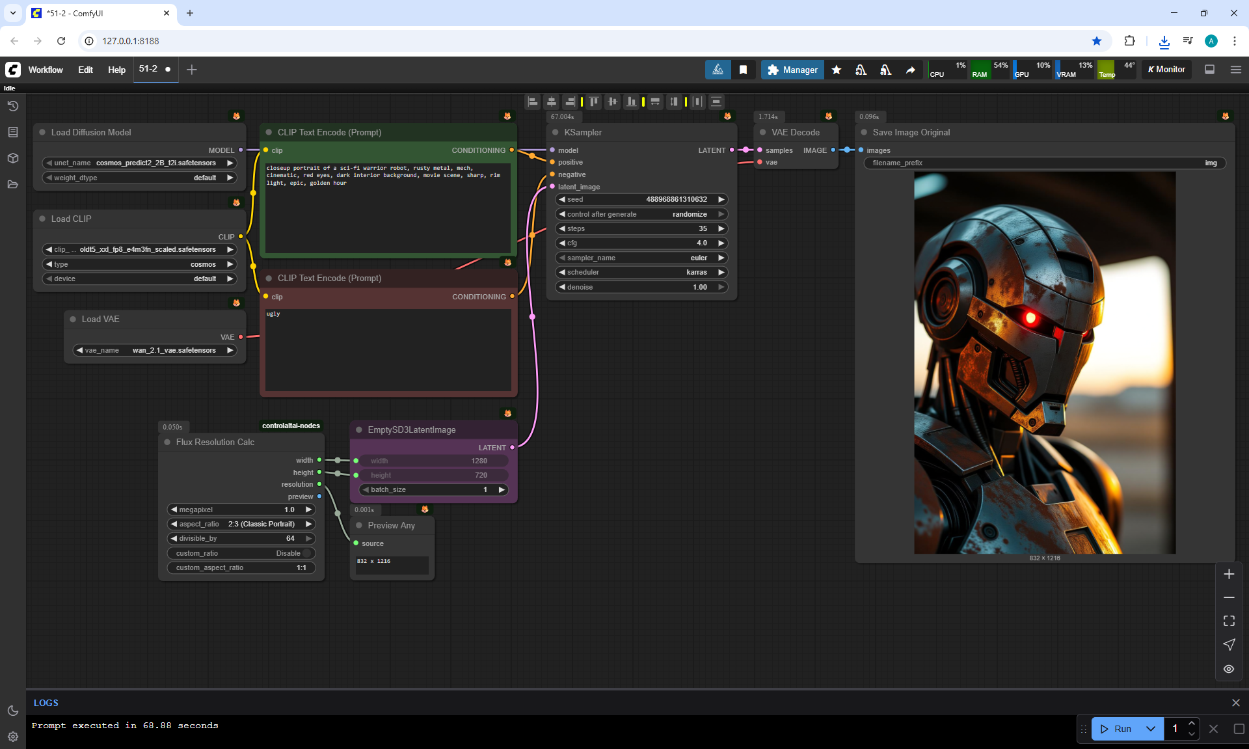Image resolution: width=1249 pixels, height=749 pixels.
Task: Open the Workflow menu
Action: click(x=46, y=70)
